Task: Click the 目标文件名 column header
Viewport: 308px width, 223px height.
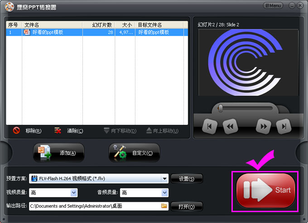Action: [159, 25]
